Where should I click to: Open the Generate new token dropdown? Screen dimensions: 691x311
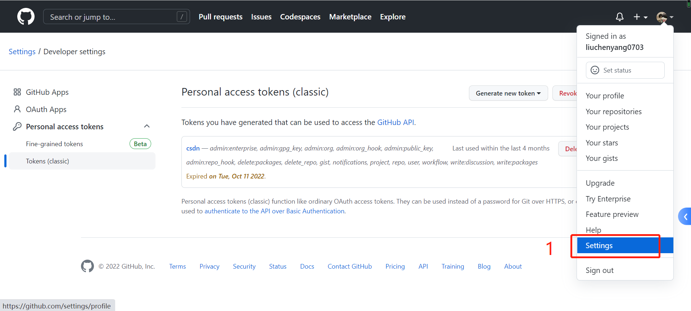pos(508,93)
